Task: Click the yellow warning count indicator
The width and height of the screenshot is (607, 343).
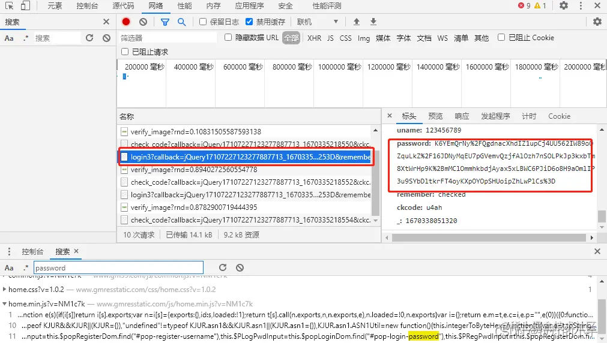Action: tap(540, 5)
